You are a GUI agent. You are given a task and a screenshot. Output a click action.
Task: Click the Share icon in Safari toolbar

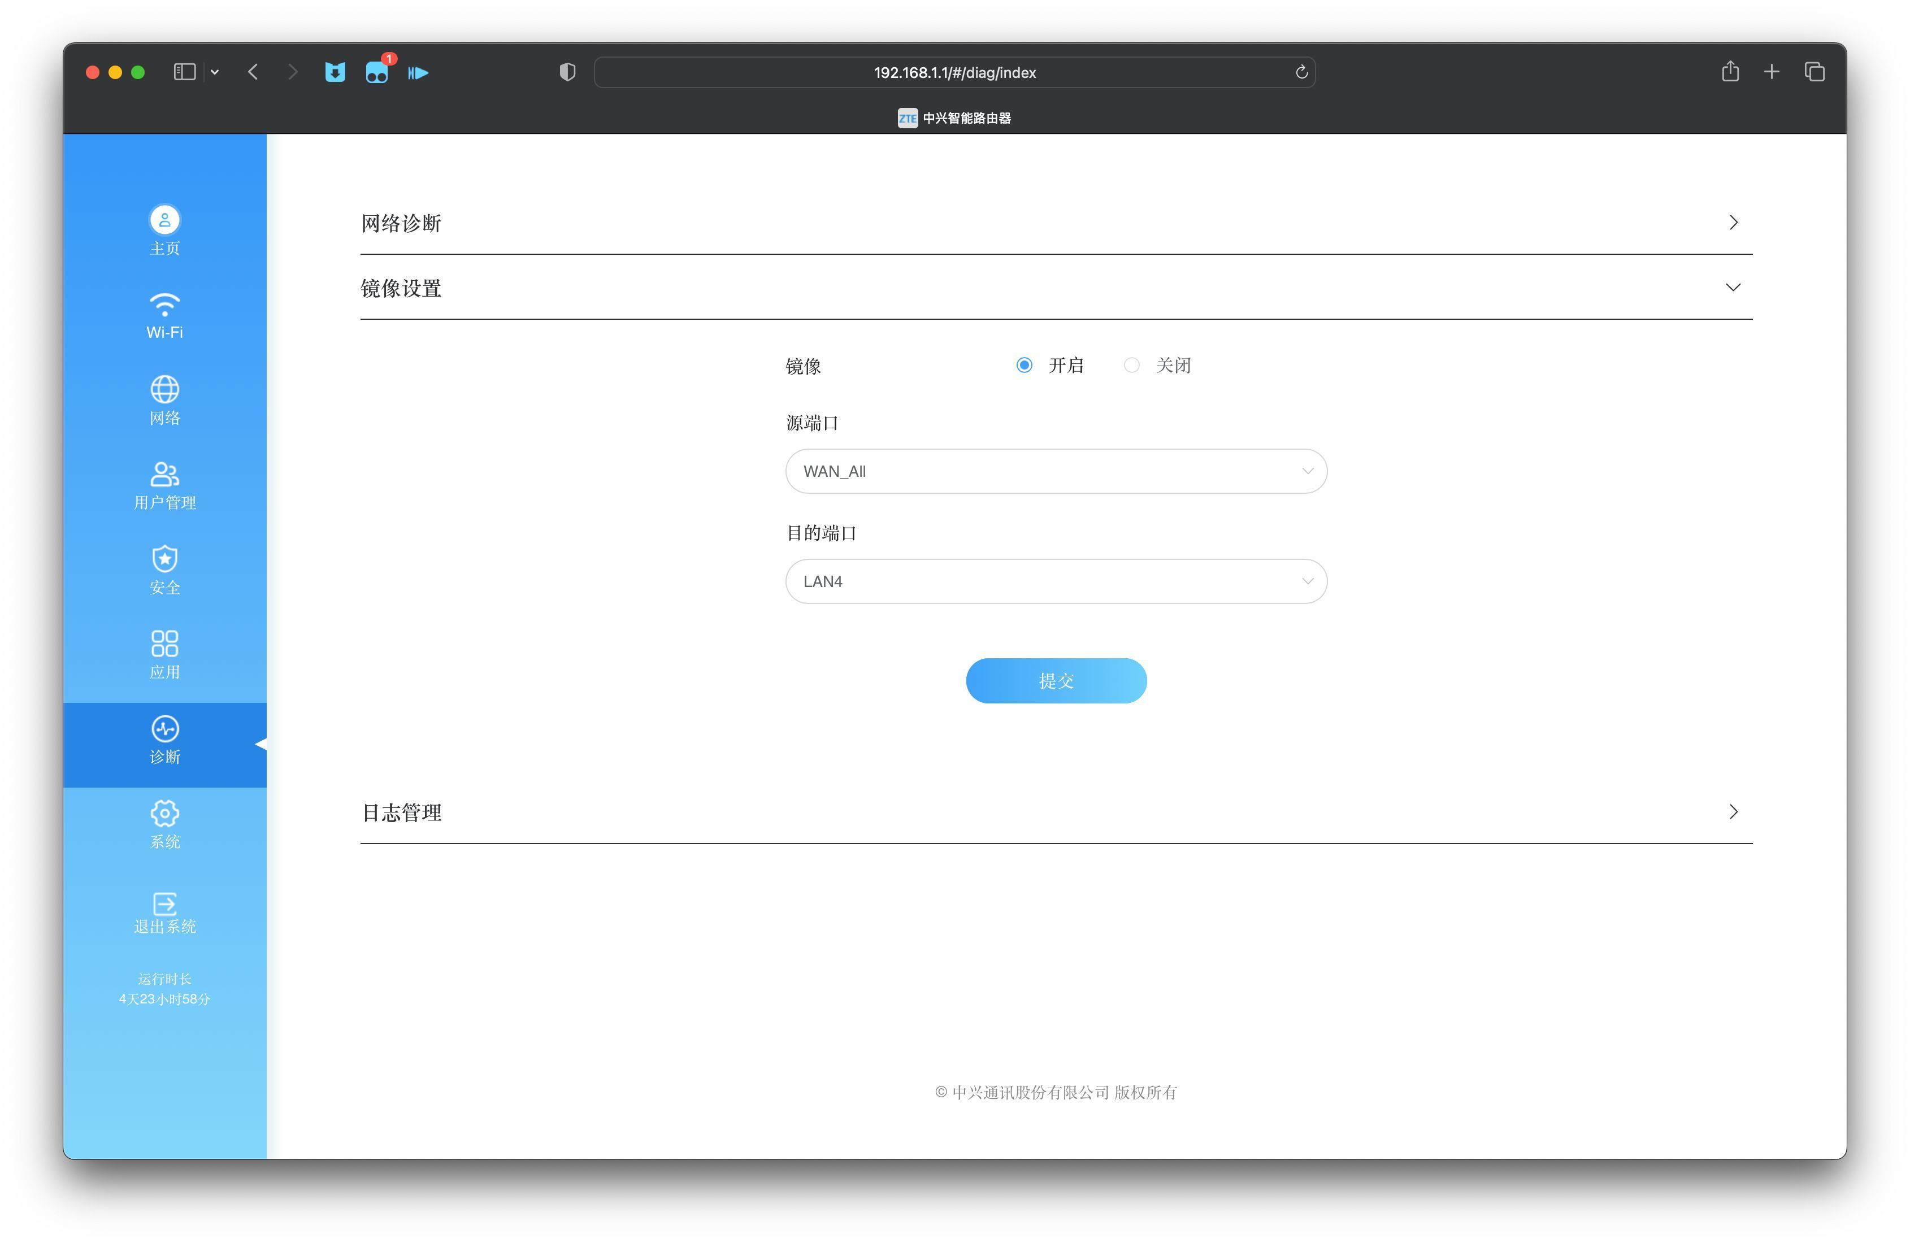coord(1730,71)
